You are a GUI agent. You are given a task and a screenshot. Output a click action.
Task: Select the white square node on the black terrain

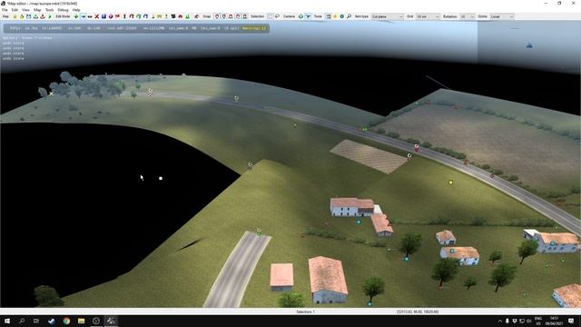[x=161, y=178]
